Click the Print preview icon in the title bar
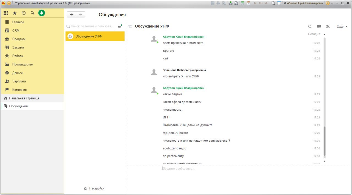Screen dimensions: 352x195 [224, 3]
